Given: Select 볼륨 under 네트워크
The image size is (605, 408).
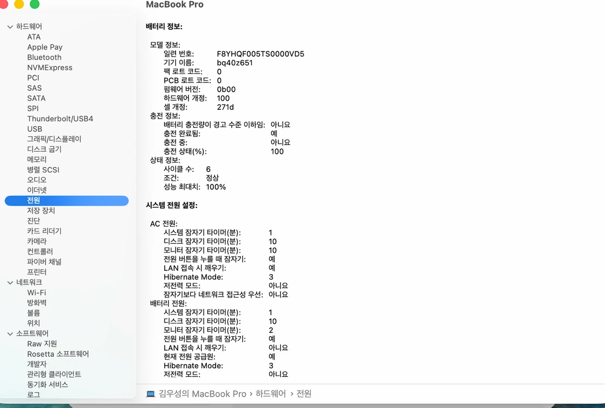Looking at the screenshot, I should [34, 313].
